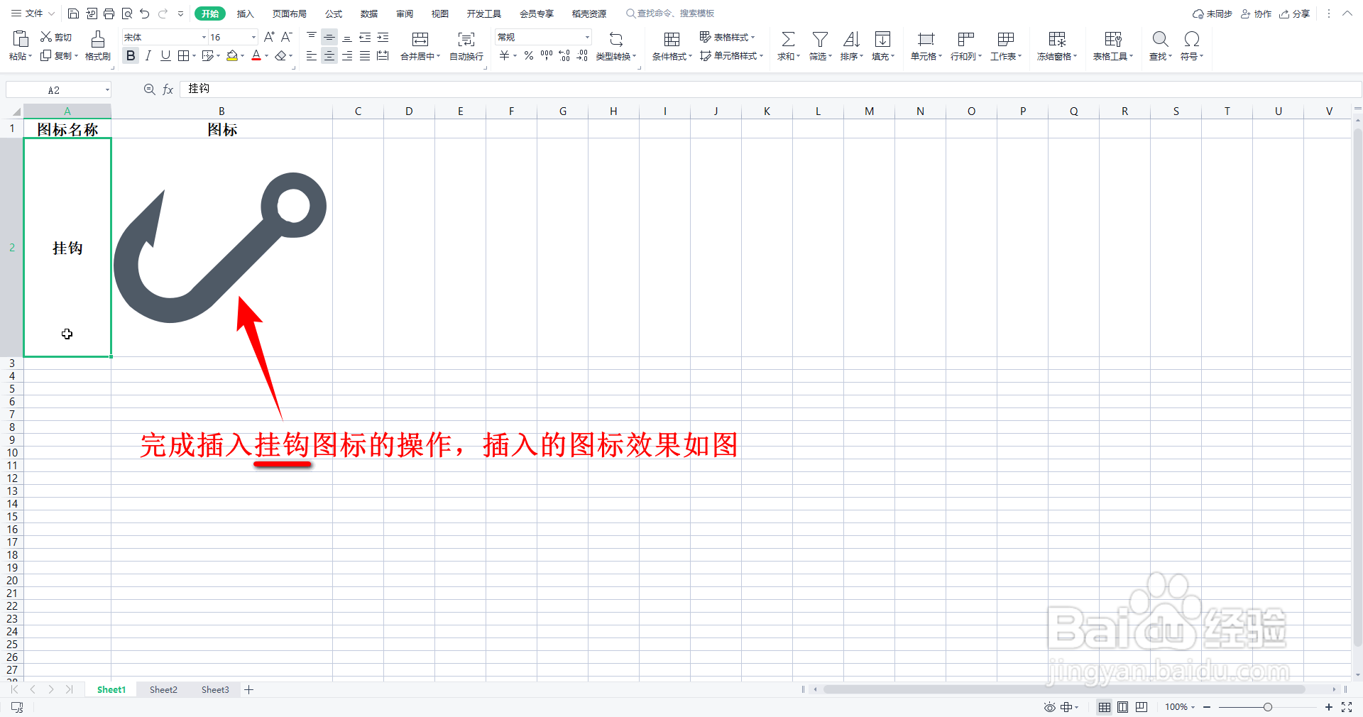This screenshot has height=717, width=1363.
Task: Toggle underline formatting
Action: (x=165, y=55)
